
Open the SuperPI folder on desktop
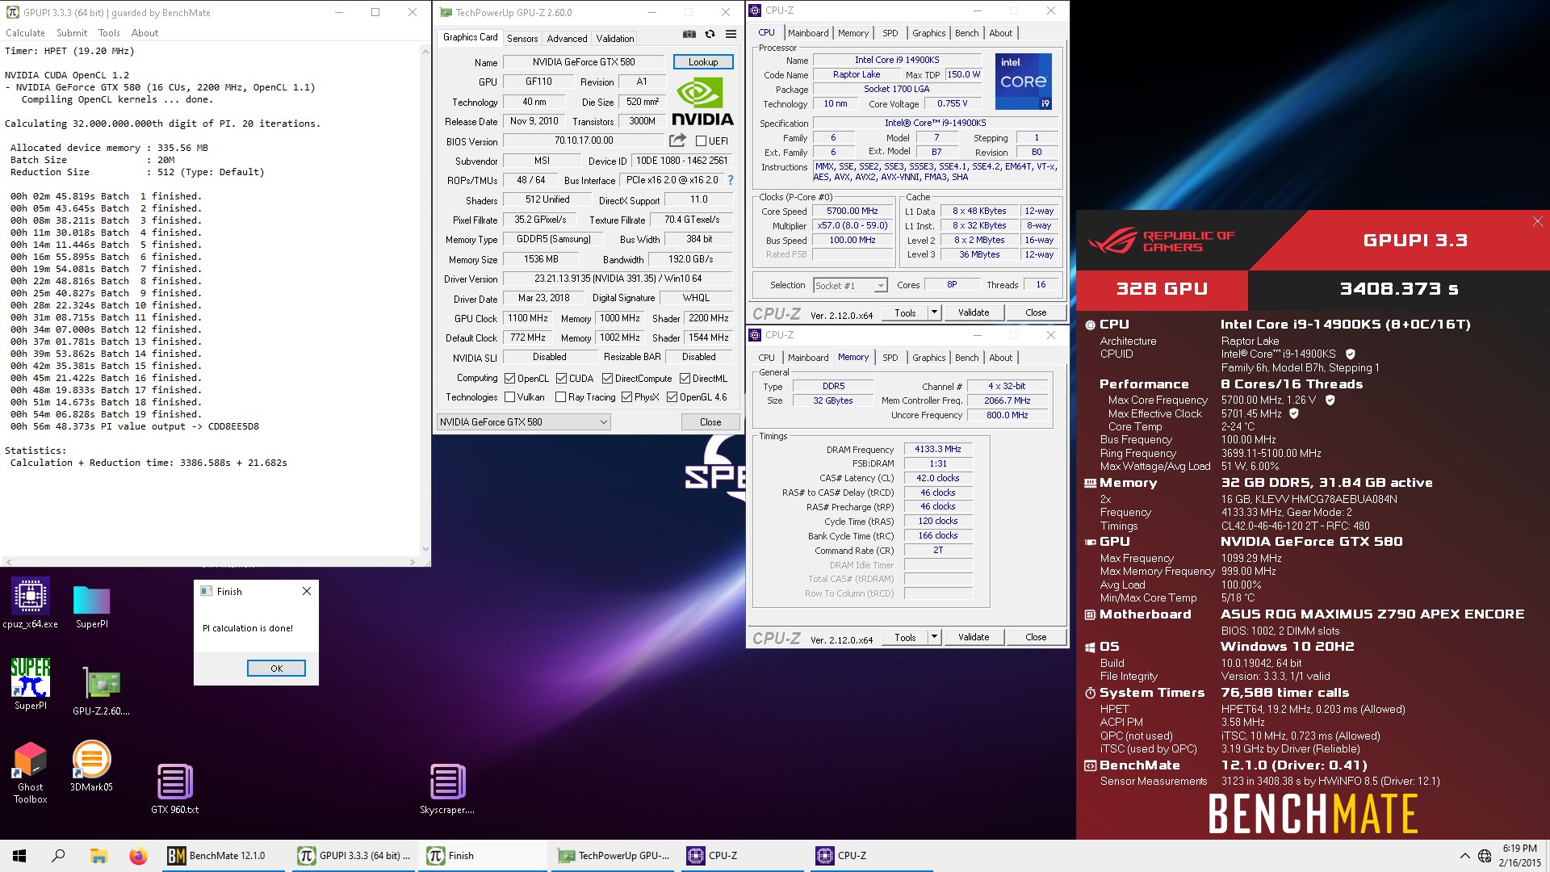click(x=91, y=606)
